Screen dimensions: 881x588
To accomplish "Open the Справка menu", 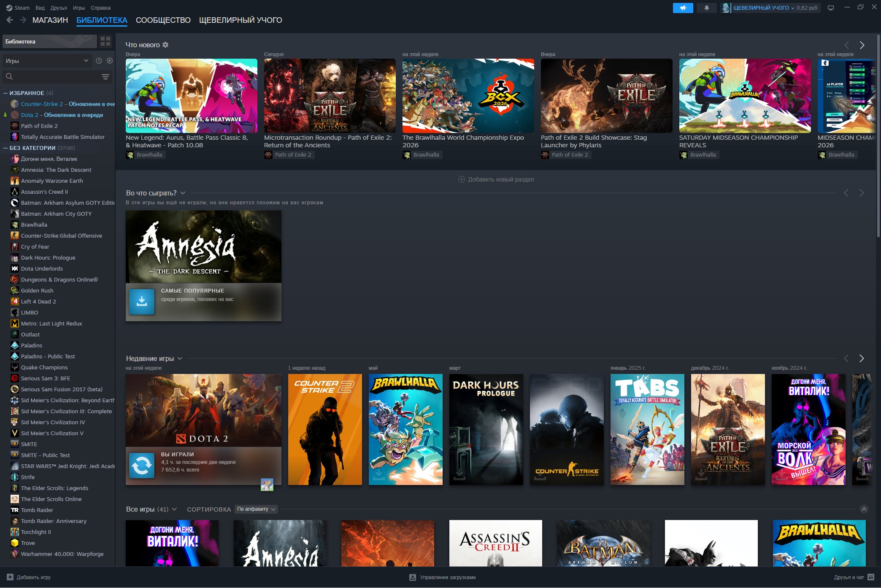I will tap(101, 8).
